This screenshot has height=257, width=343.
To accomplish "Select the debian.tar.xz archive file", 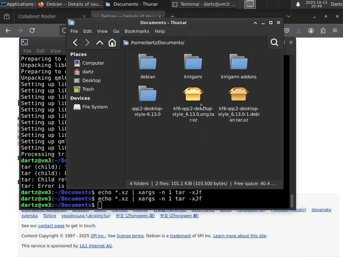I will (x=238, y=104).
